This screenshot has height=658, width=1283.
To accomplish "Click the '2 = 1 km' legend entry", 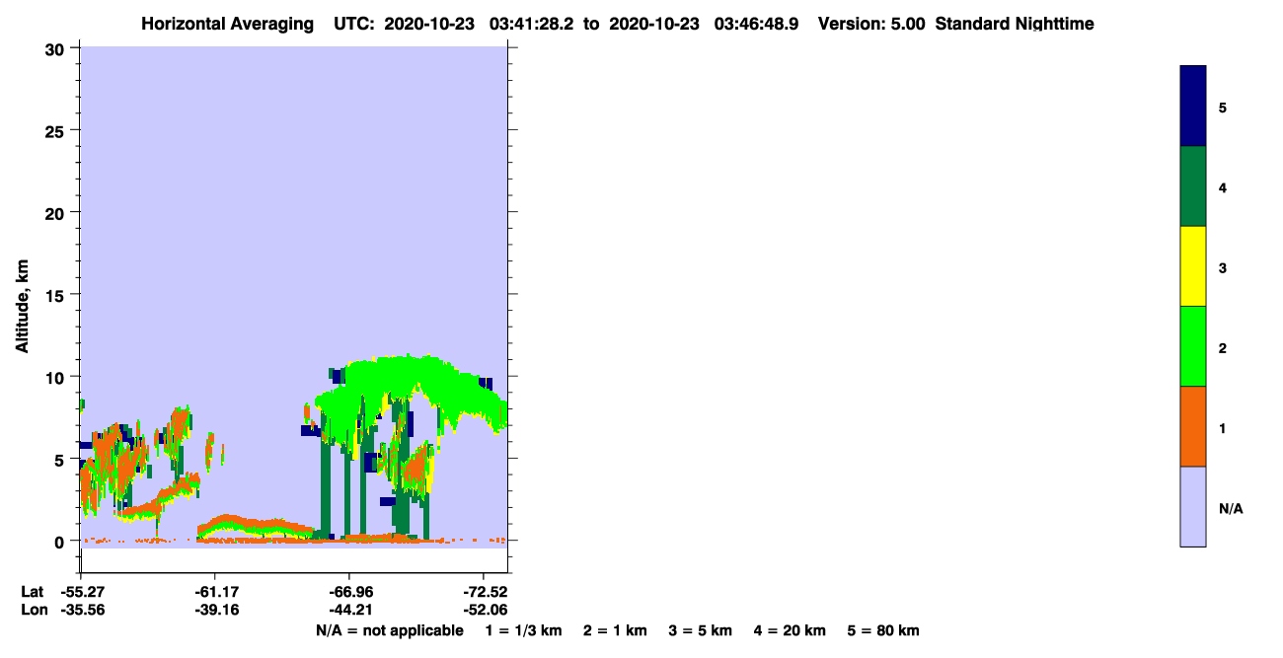I will [615, 630].
